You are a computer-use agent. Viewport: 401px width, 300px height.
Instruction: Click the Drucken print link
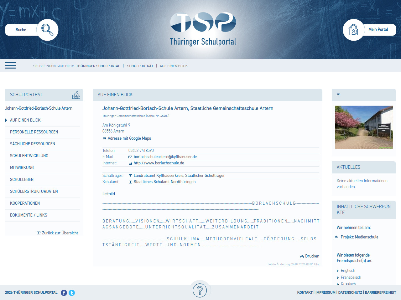(310, 256)
